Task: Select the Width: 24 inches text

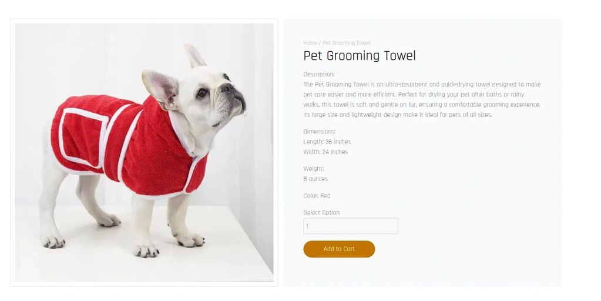Action: [325, 152]
